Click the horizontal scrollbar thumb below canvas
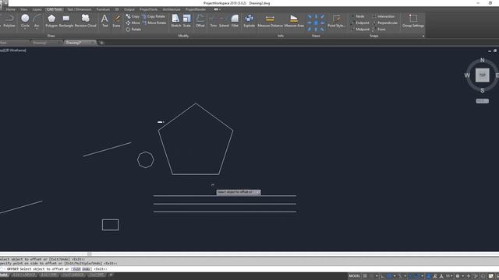This screenshot has width=499, height=280. pos(90,254)
